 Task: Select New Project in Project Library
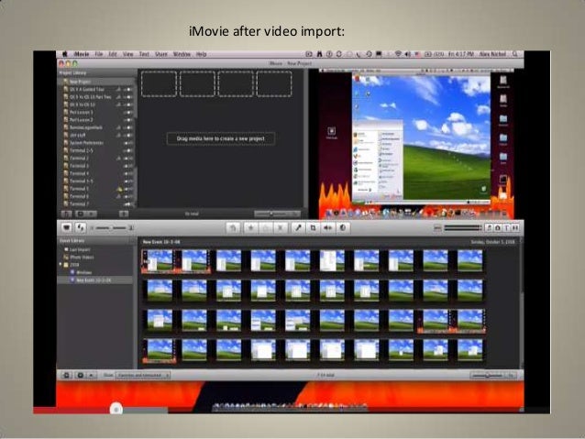(97, 82)
